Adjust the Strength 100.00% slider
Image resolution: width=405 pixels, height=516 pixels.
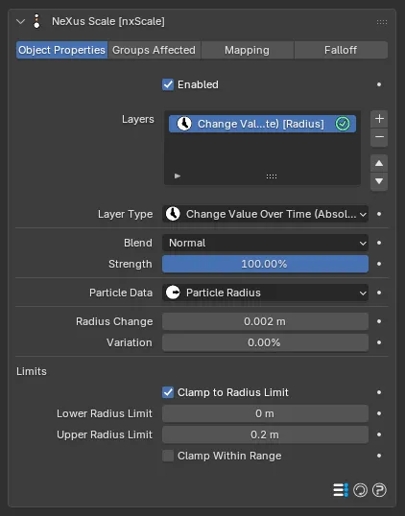coord(265,264)
